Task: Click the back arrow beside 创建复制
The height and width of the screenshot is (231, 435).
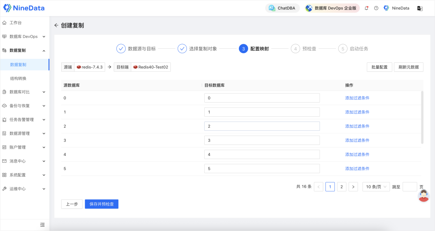Action: [x=56, y=25]
